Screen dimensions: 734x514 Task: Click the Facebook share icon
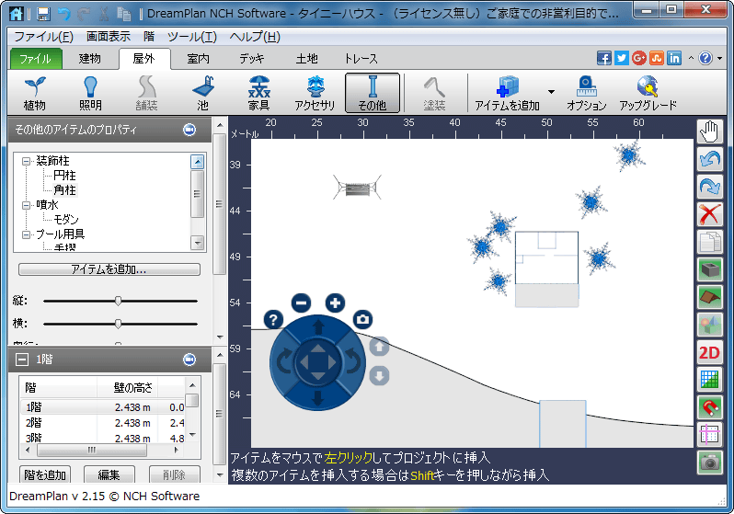click(604, 59)
